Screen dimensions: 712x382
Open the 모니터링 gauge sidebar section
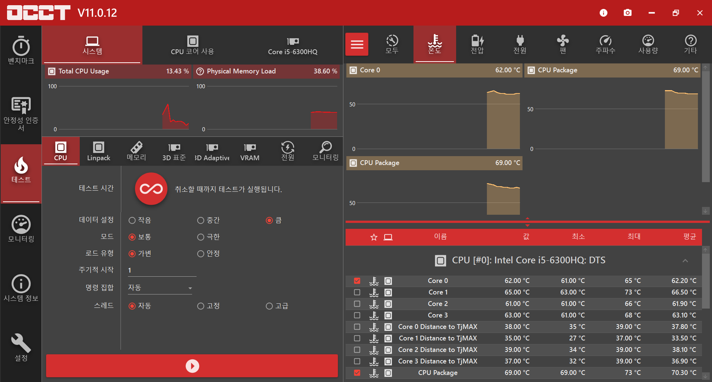(x=21, y=229)
